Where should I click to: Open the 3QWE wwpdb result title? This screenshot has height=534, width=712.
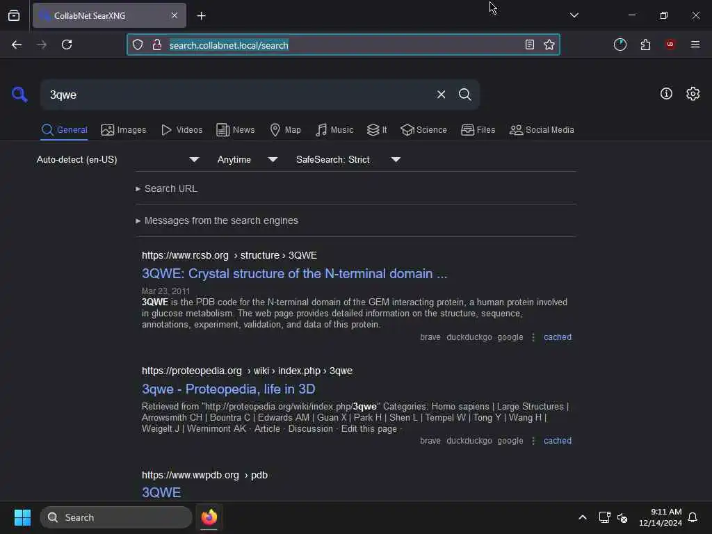161,493
